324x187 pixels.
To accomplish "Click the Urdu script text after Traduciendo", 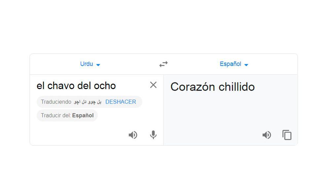I will pos(87,102).
